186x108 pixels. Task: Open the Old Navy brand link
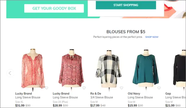point(134,94)
